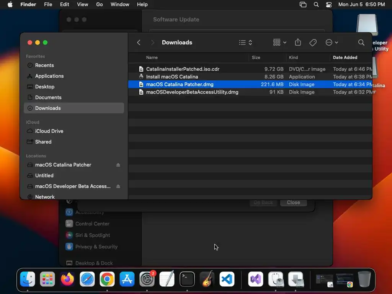Eject the macOS Catalina Patcher volume
This screenshot has width=392, height=294.
tap(118, 165)
